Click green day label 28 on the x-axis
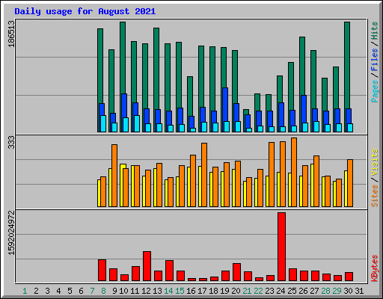The height and width of the screenshot is (299, 383). click(325, 291)
